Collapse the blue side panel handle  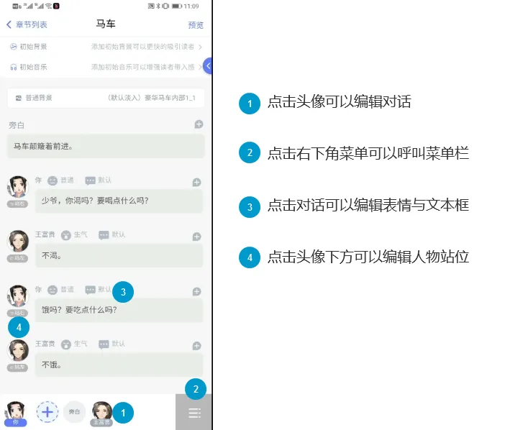click(208, 66)
